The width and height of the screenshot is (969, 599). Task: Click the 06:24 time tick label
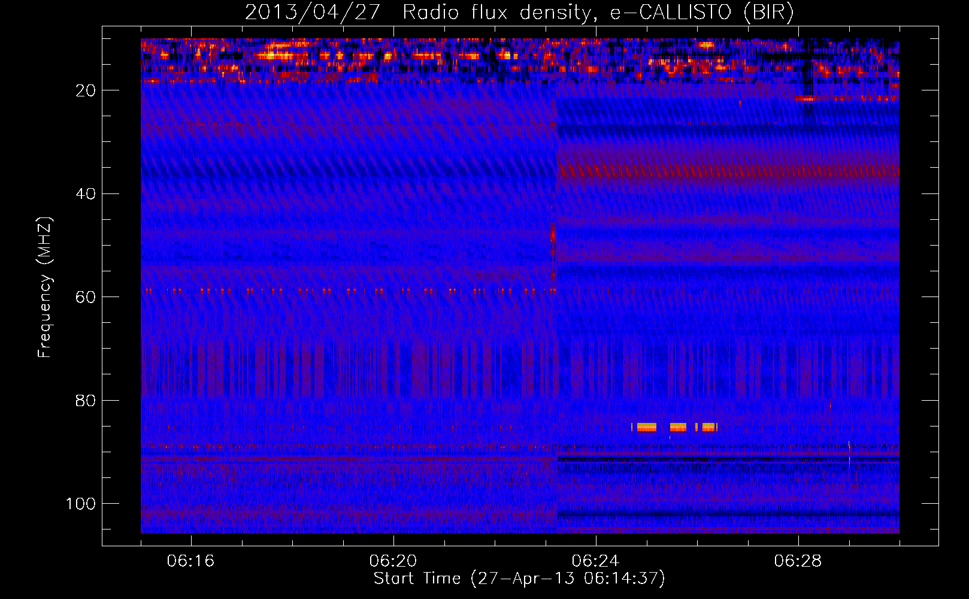click(595, 561)
